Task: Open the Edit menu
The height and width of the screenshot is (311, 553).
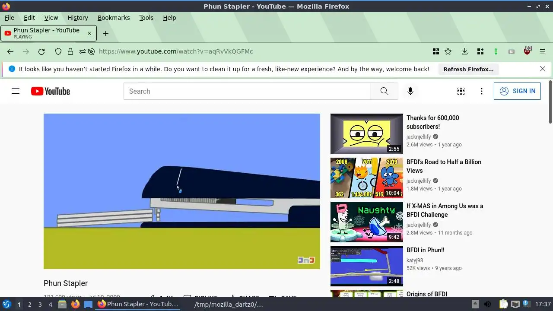Action: click(29, 18)
